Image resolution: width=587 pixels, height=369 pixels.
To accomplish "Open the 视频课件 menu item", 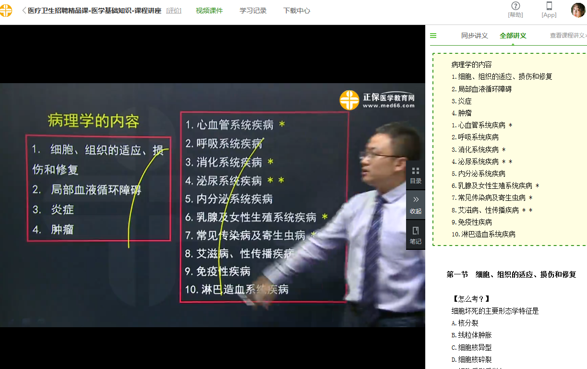I will coord(209,9).
